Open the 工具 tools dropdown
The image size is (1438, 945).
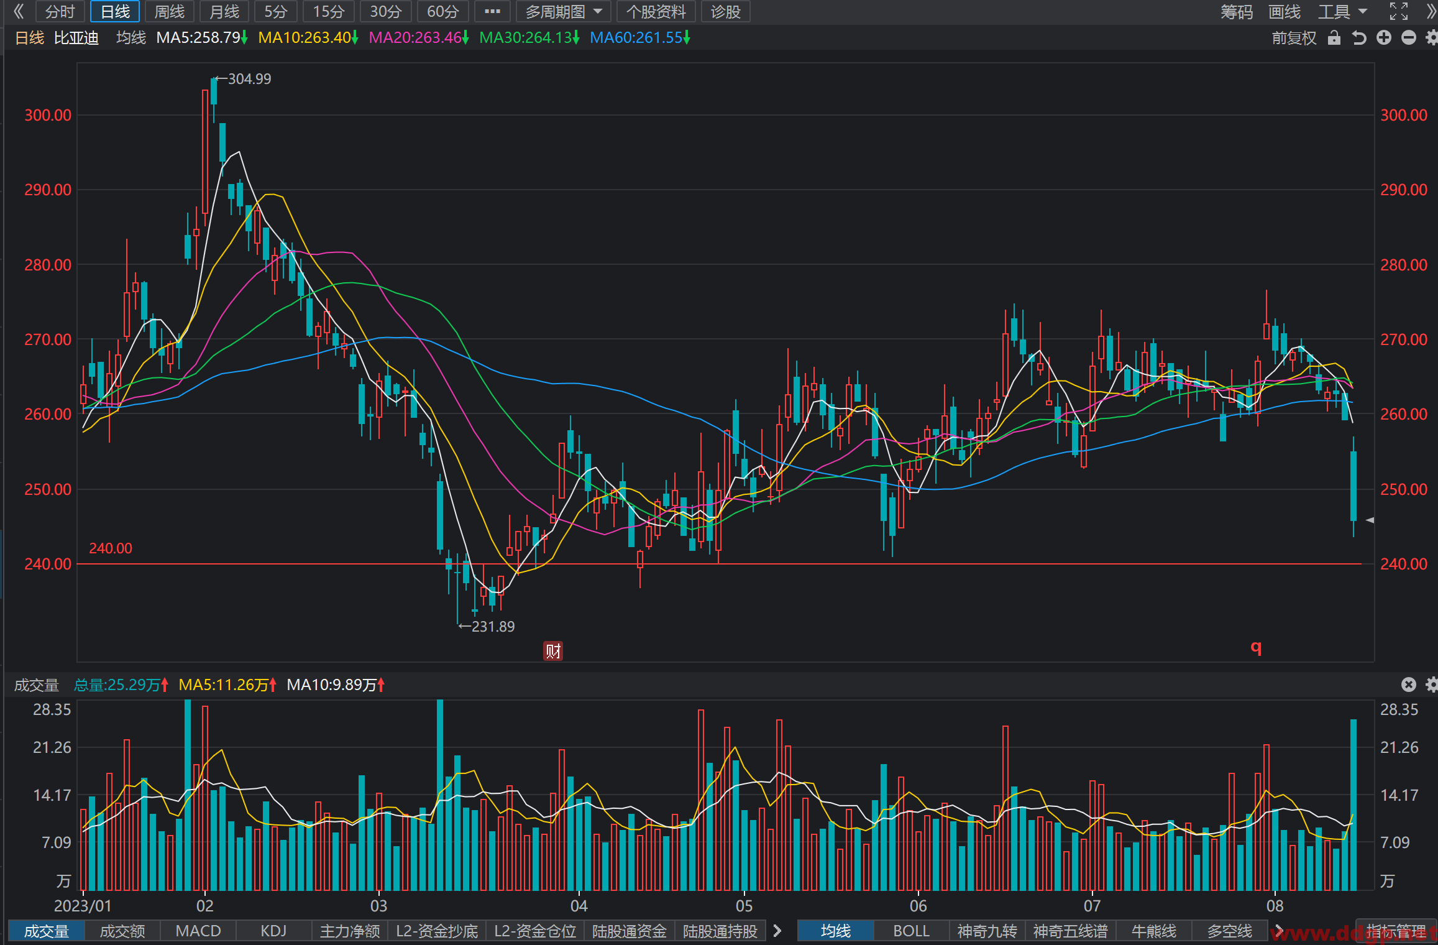pyautogui.click(x=1343, y=11)
